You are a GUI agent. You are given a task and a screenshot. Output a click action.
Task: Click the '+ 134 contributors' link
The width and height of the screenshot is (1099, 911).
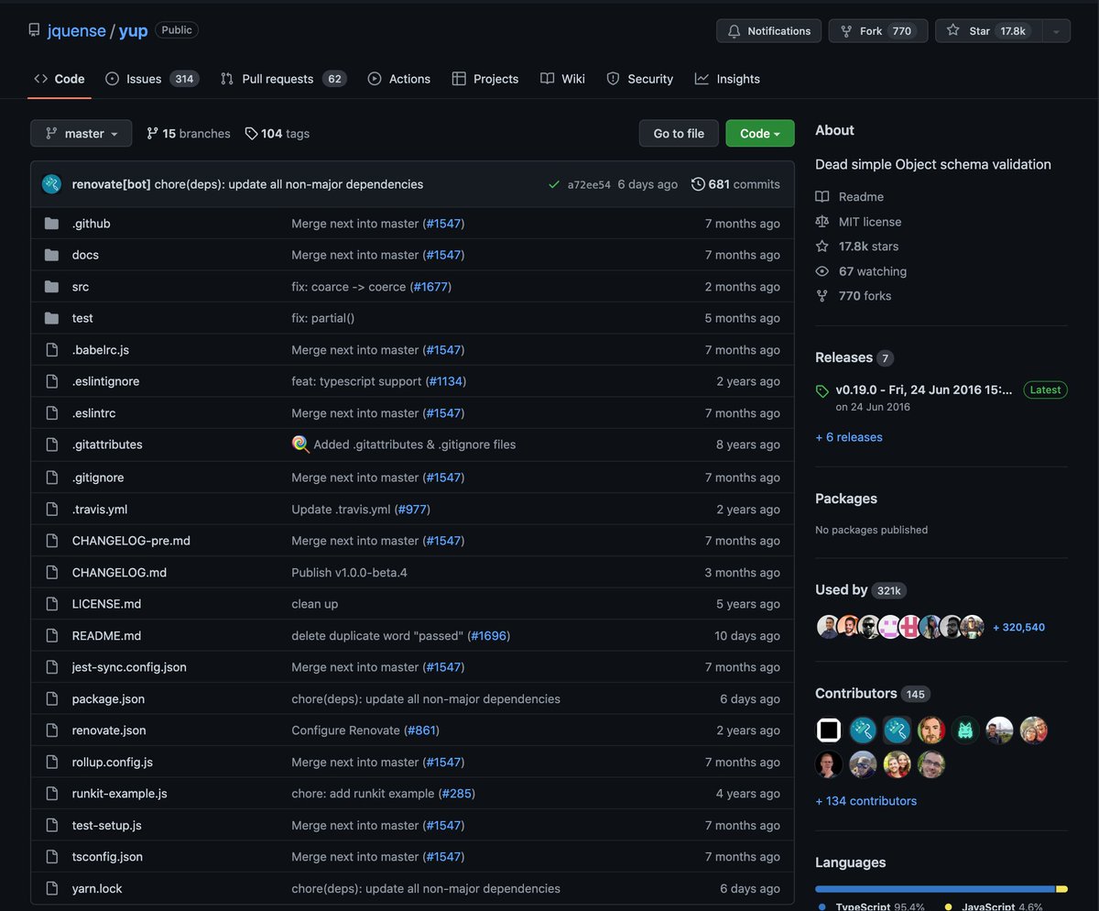tap(866, 801)
